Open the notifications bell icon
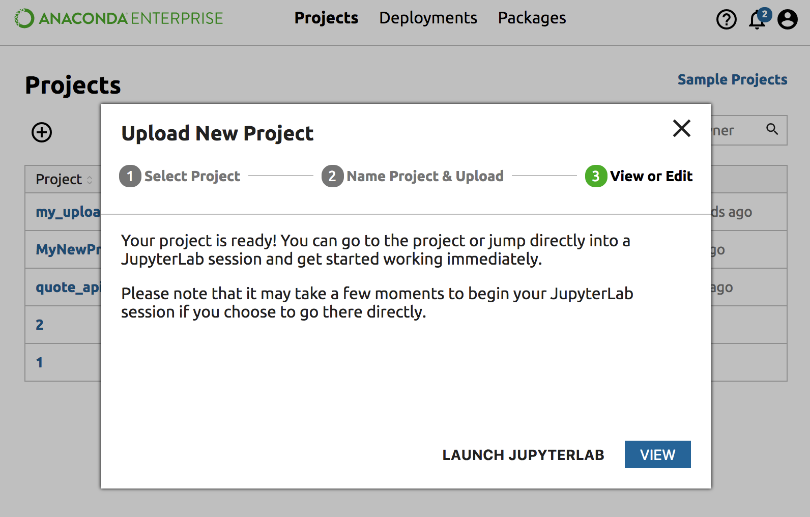Image resolution: width=810 pixels, height=517 pixels. [x=757, y=19]
